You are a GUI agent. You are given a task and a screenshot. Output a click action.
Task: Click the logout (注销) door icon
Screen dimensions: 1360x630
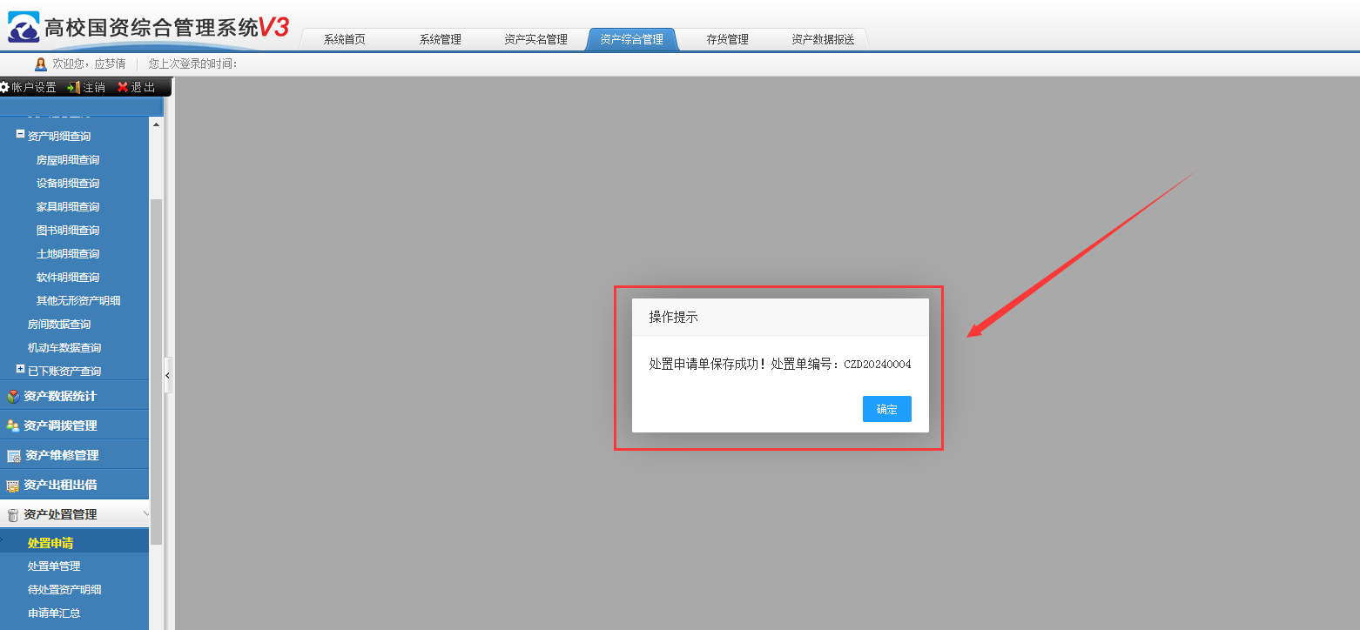pyautogui.click(x=74, y=87)
